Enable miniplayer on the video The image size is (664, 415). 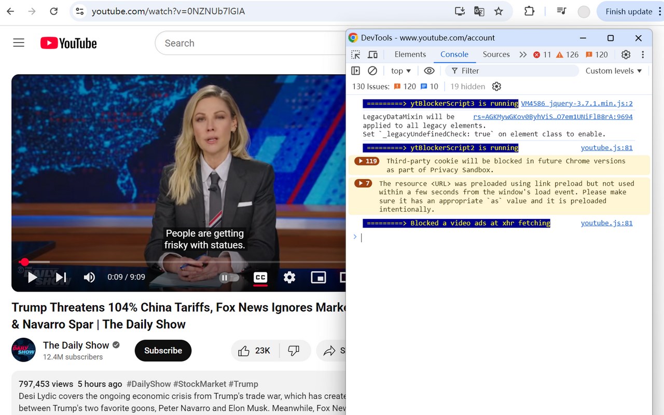[x=319, y=277]
